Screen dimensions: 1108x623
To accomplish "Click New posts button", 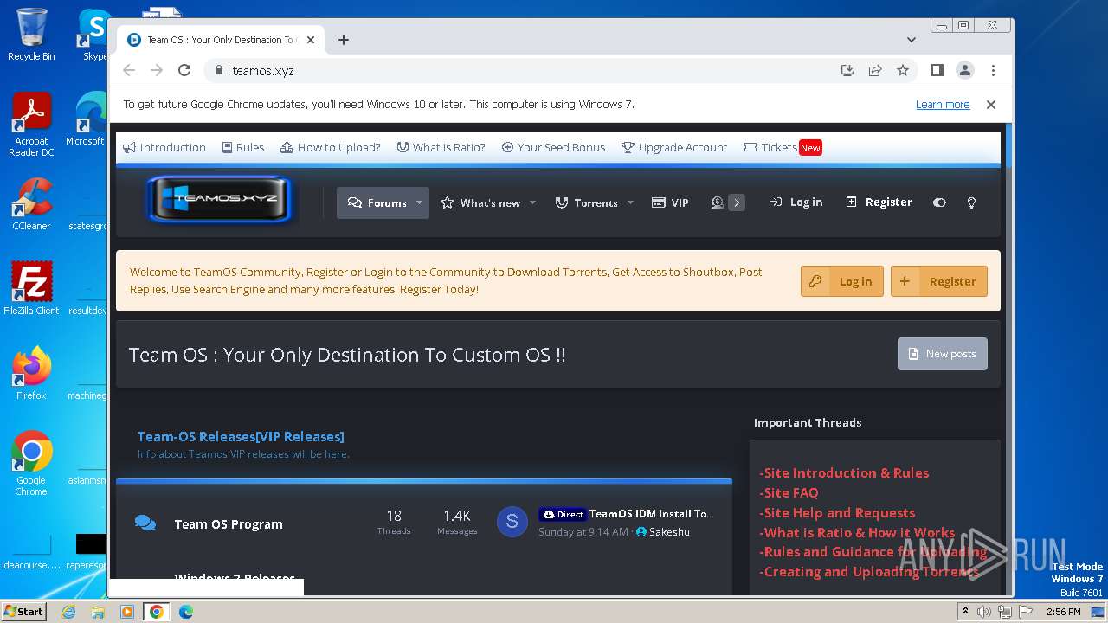I will (x=942, y=354).
